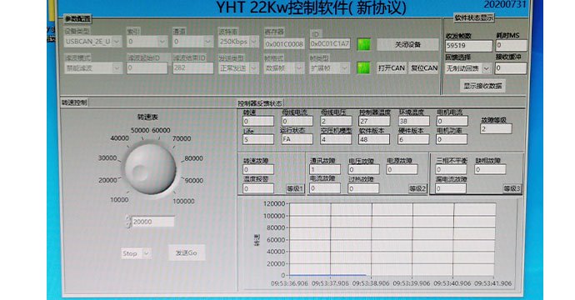Click the 打开CAN button
The width and height of the screenshot is (575, 300).
pyautogui.click(x=392, y=67)
